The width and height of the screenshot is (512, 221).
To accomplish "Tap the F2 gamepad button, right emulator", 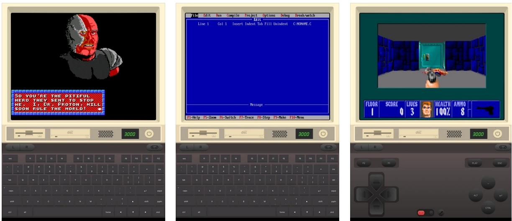I will [364, 163].
